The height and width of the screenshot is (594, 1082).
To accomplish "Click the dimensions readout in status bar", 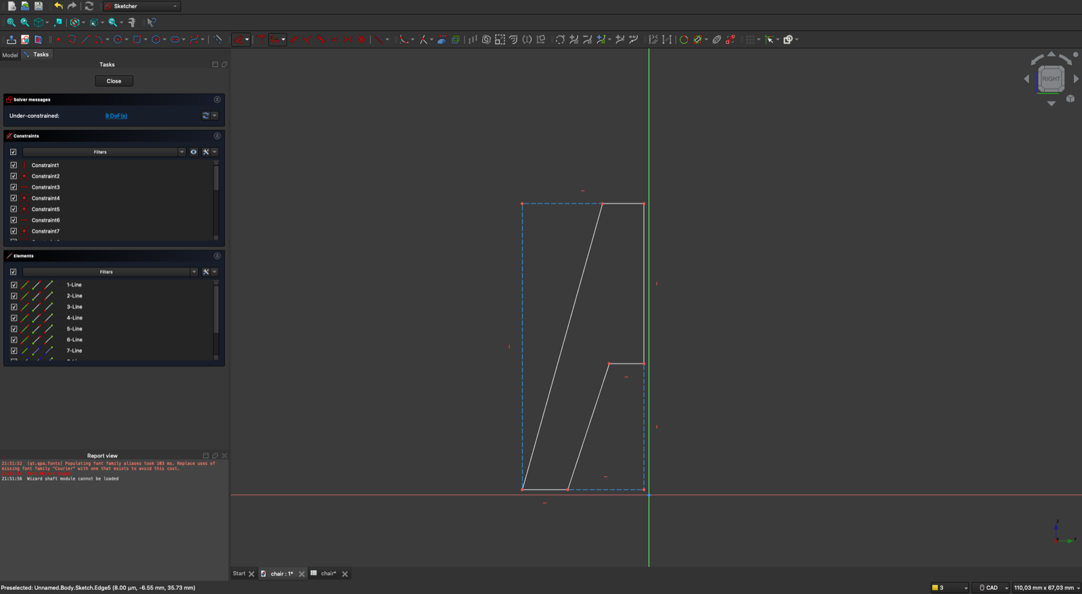I will pyautogui.click(x=1045, y=588).
